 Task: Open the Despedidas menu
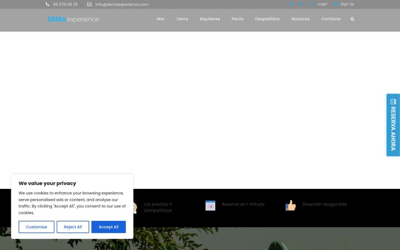tap(267, 19)
